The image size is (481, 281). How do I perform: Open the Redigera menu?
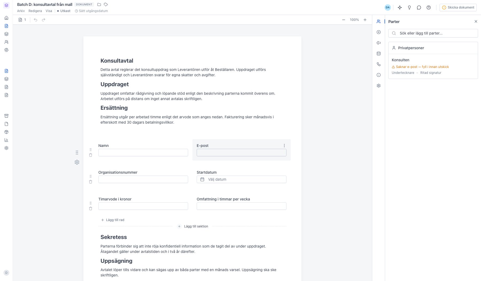point(35,11)
